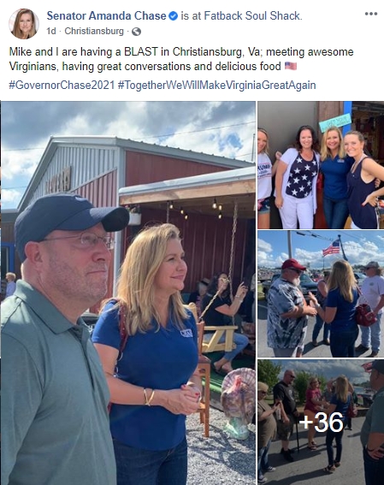Click the woman in blue polo shirt

point(149,354)
